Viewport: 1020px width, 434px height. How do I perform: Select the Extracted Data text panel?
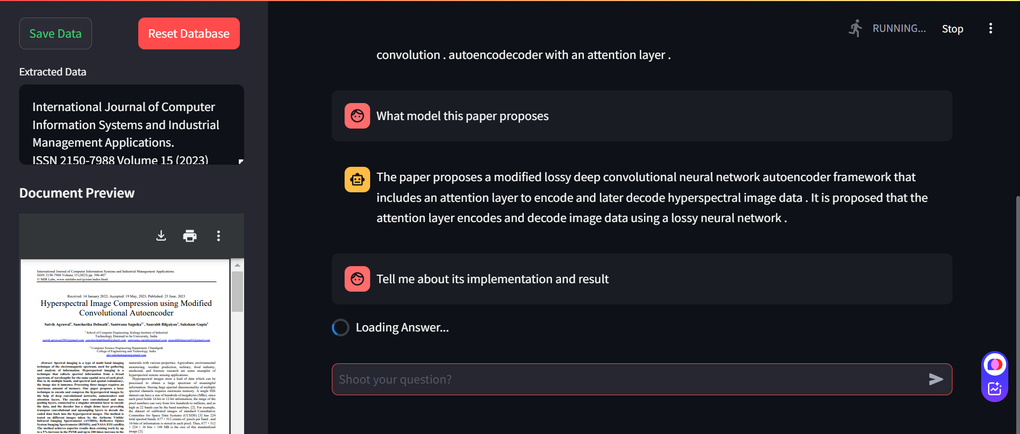(131, 125)
